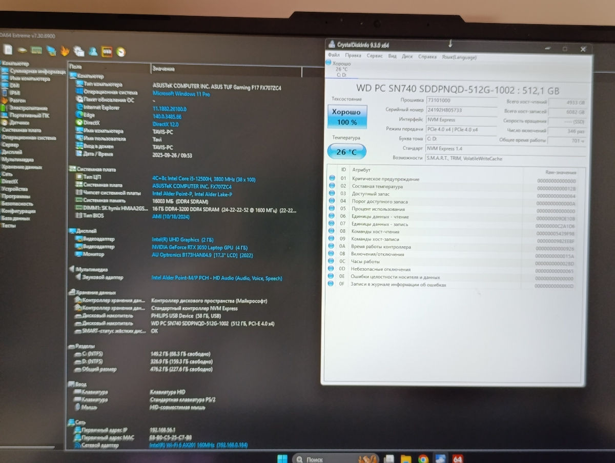Click the Windows Start button
615x463 pixels.
(282, 459)
